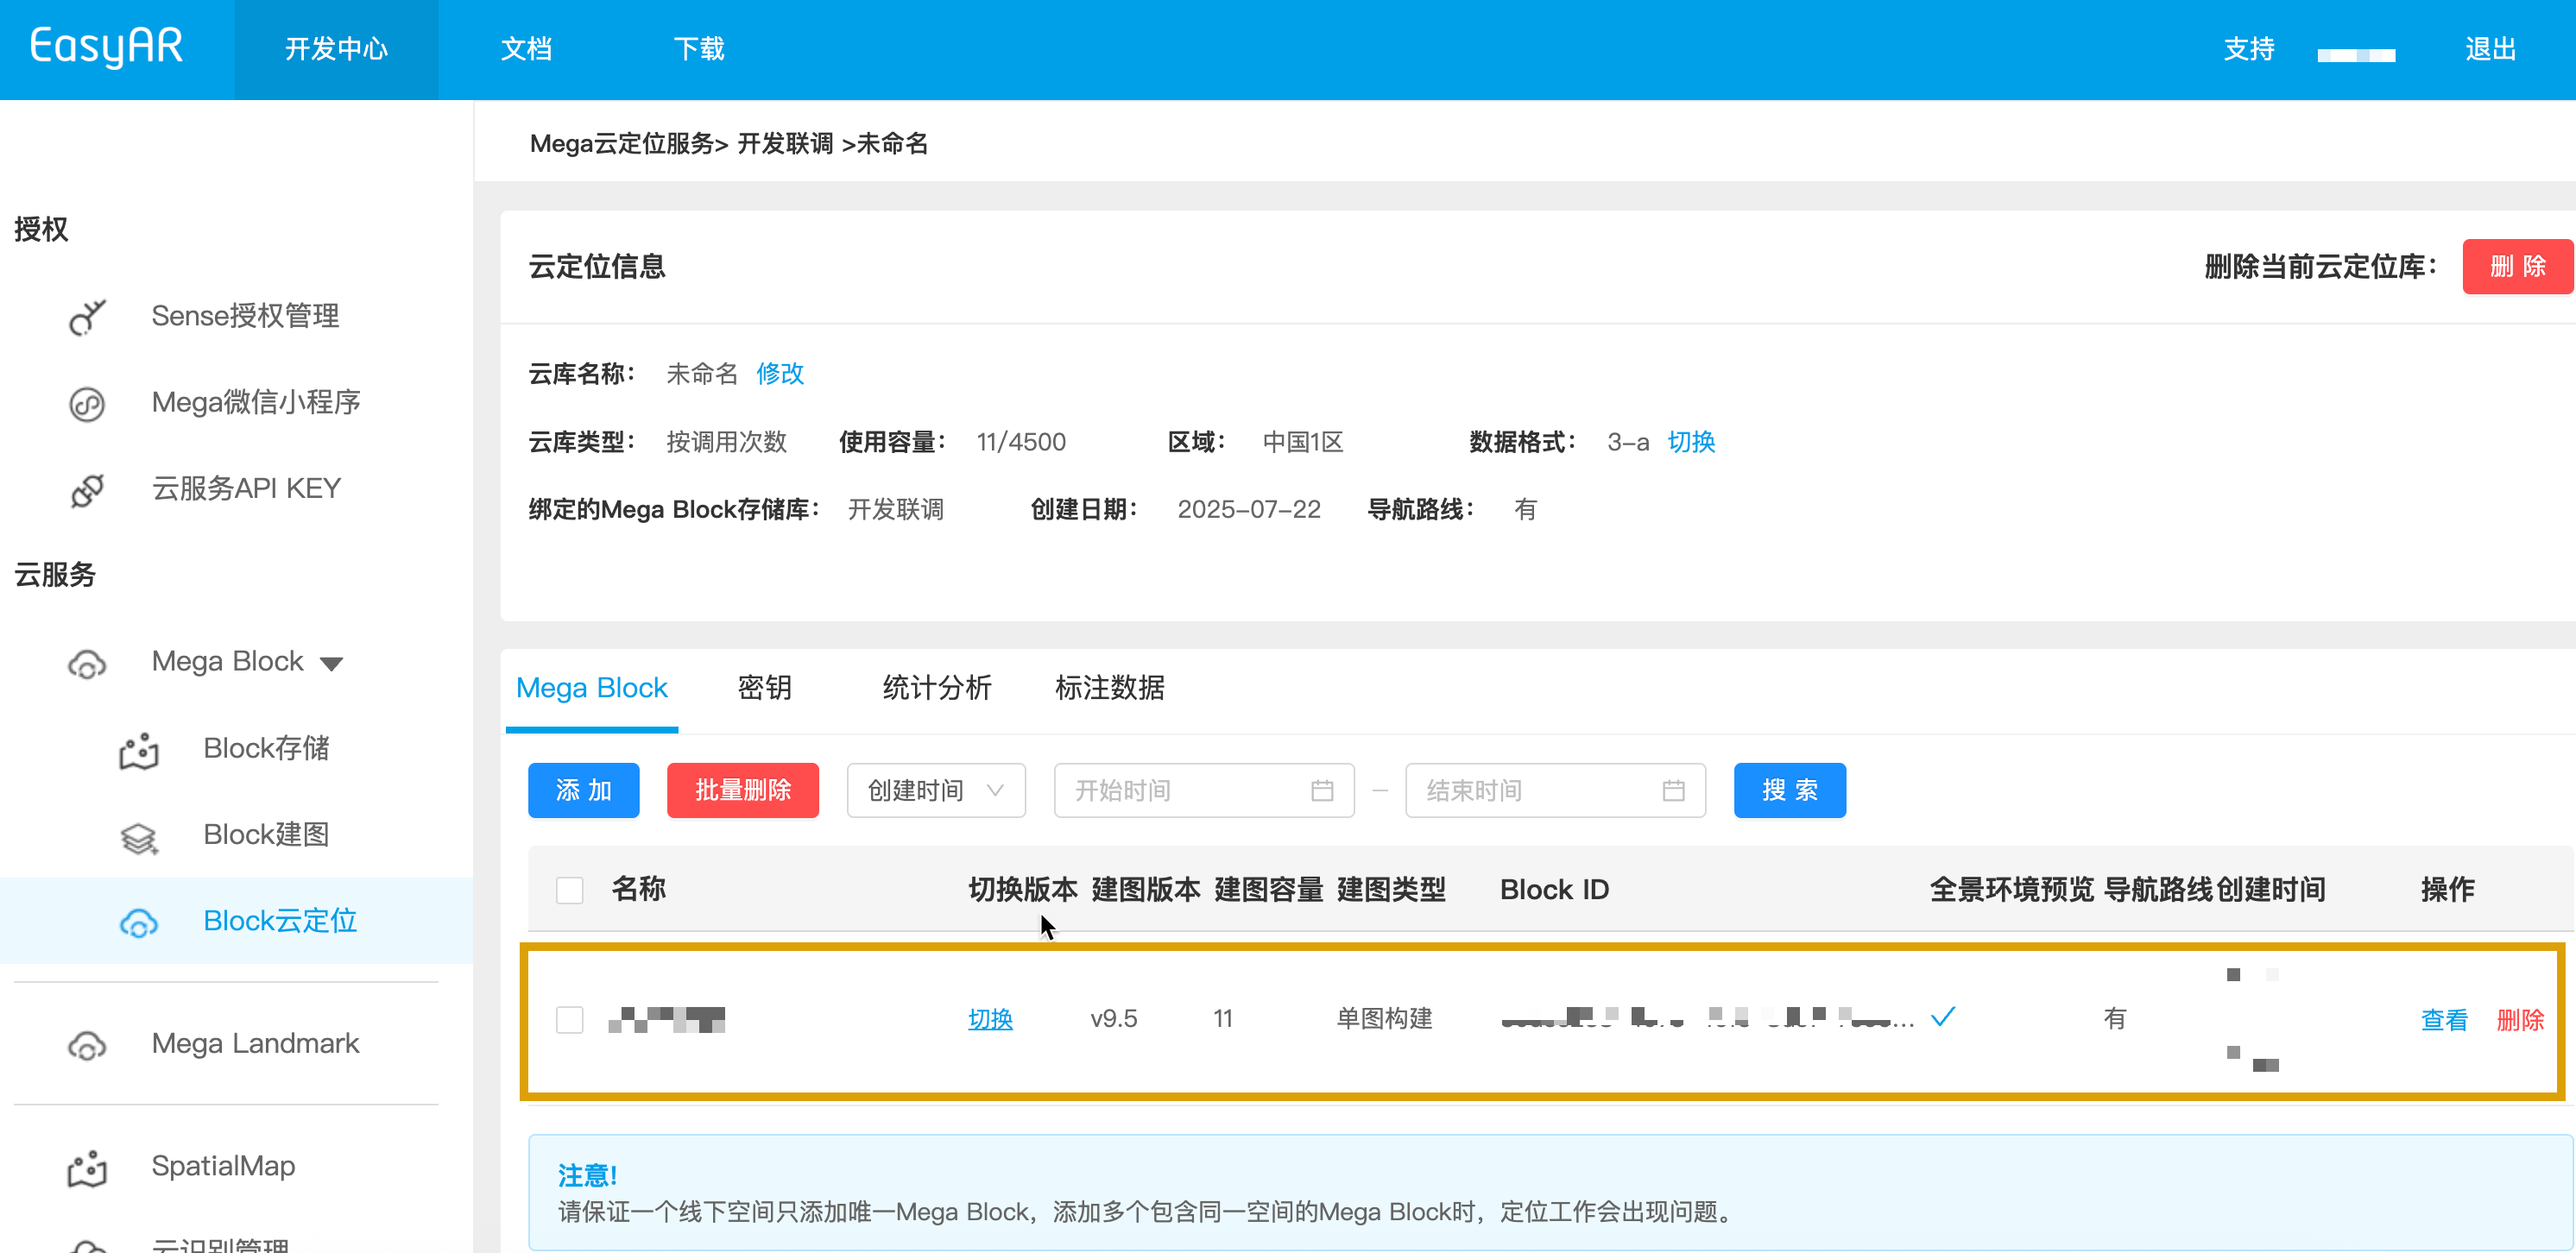
Task: Click the Sense授权管理 key icon
Action: (87, 317)
